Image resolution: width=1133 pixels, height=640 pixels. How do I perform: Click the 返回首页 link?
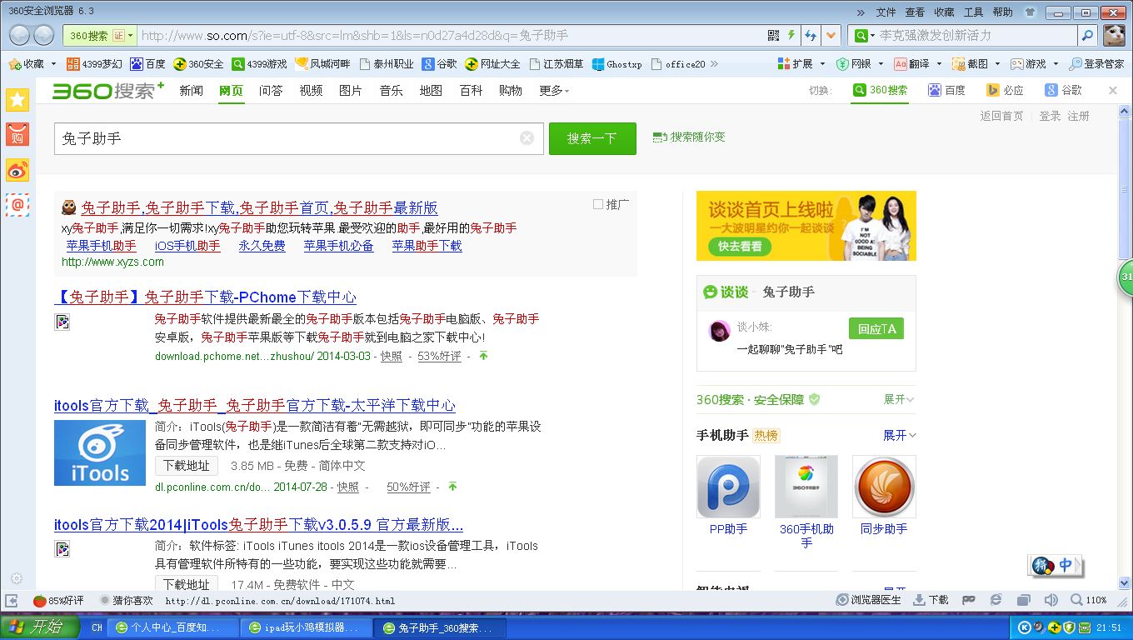tap(1001, 116)
